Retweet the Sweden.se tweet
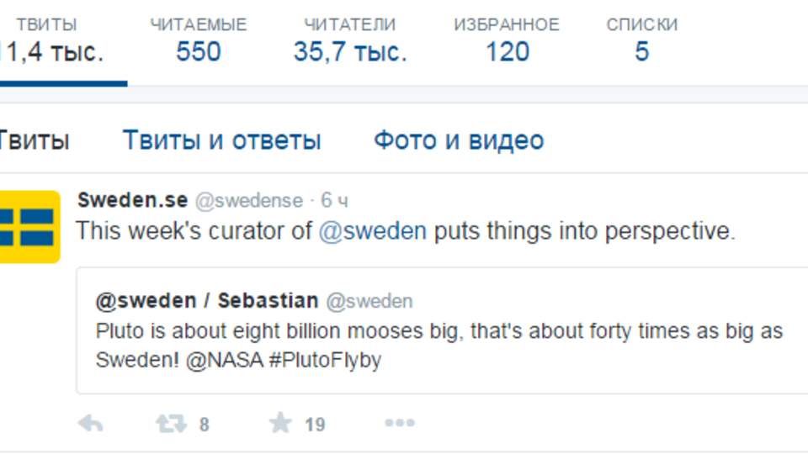 point(171,424)
